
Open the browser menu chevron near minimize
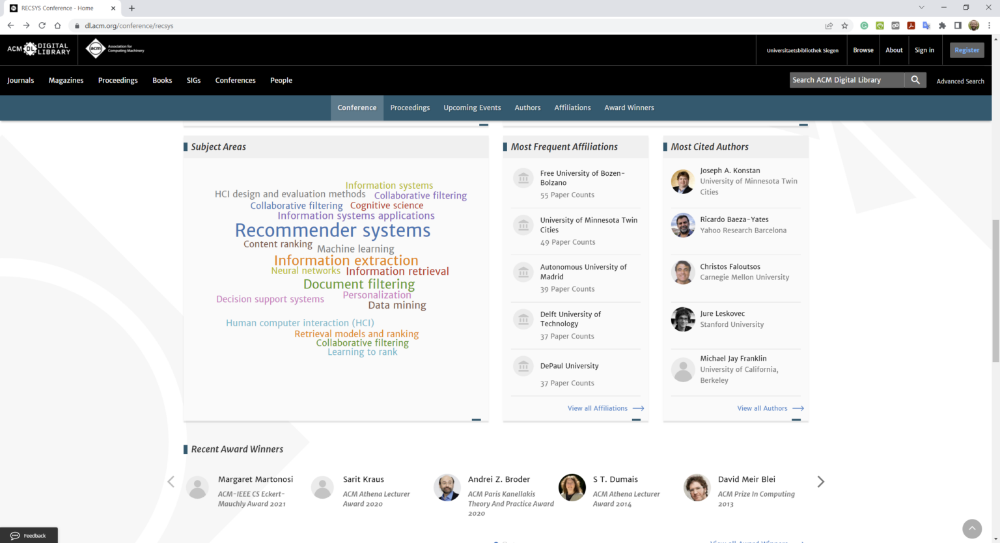[x=922, y=8]
